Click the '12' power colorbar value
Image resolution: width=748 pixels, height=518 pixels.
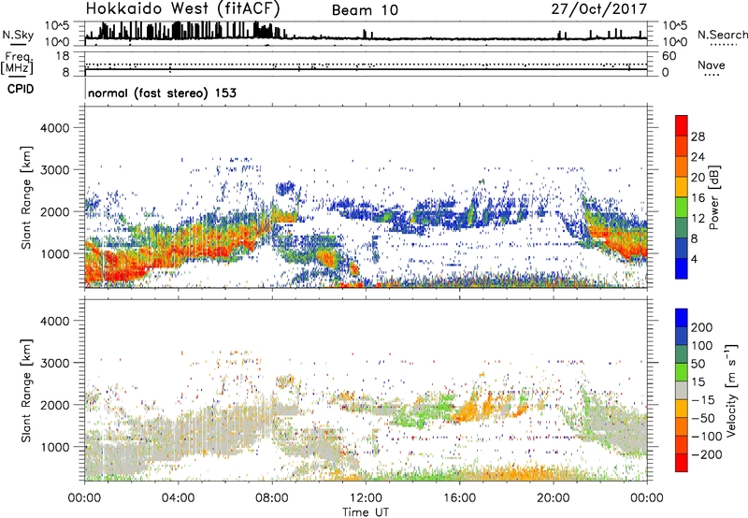coord(698,219)
